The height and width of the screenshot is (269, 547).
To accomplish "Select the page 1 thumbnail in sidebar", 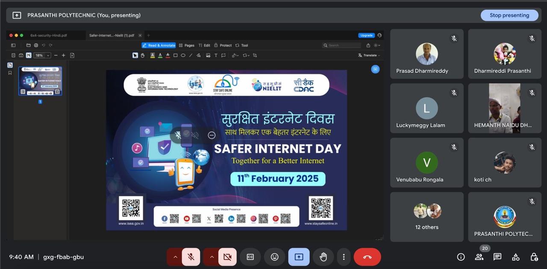I will [40, 81].
